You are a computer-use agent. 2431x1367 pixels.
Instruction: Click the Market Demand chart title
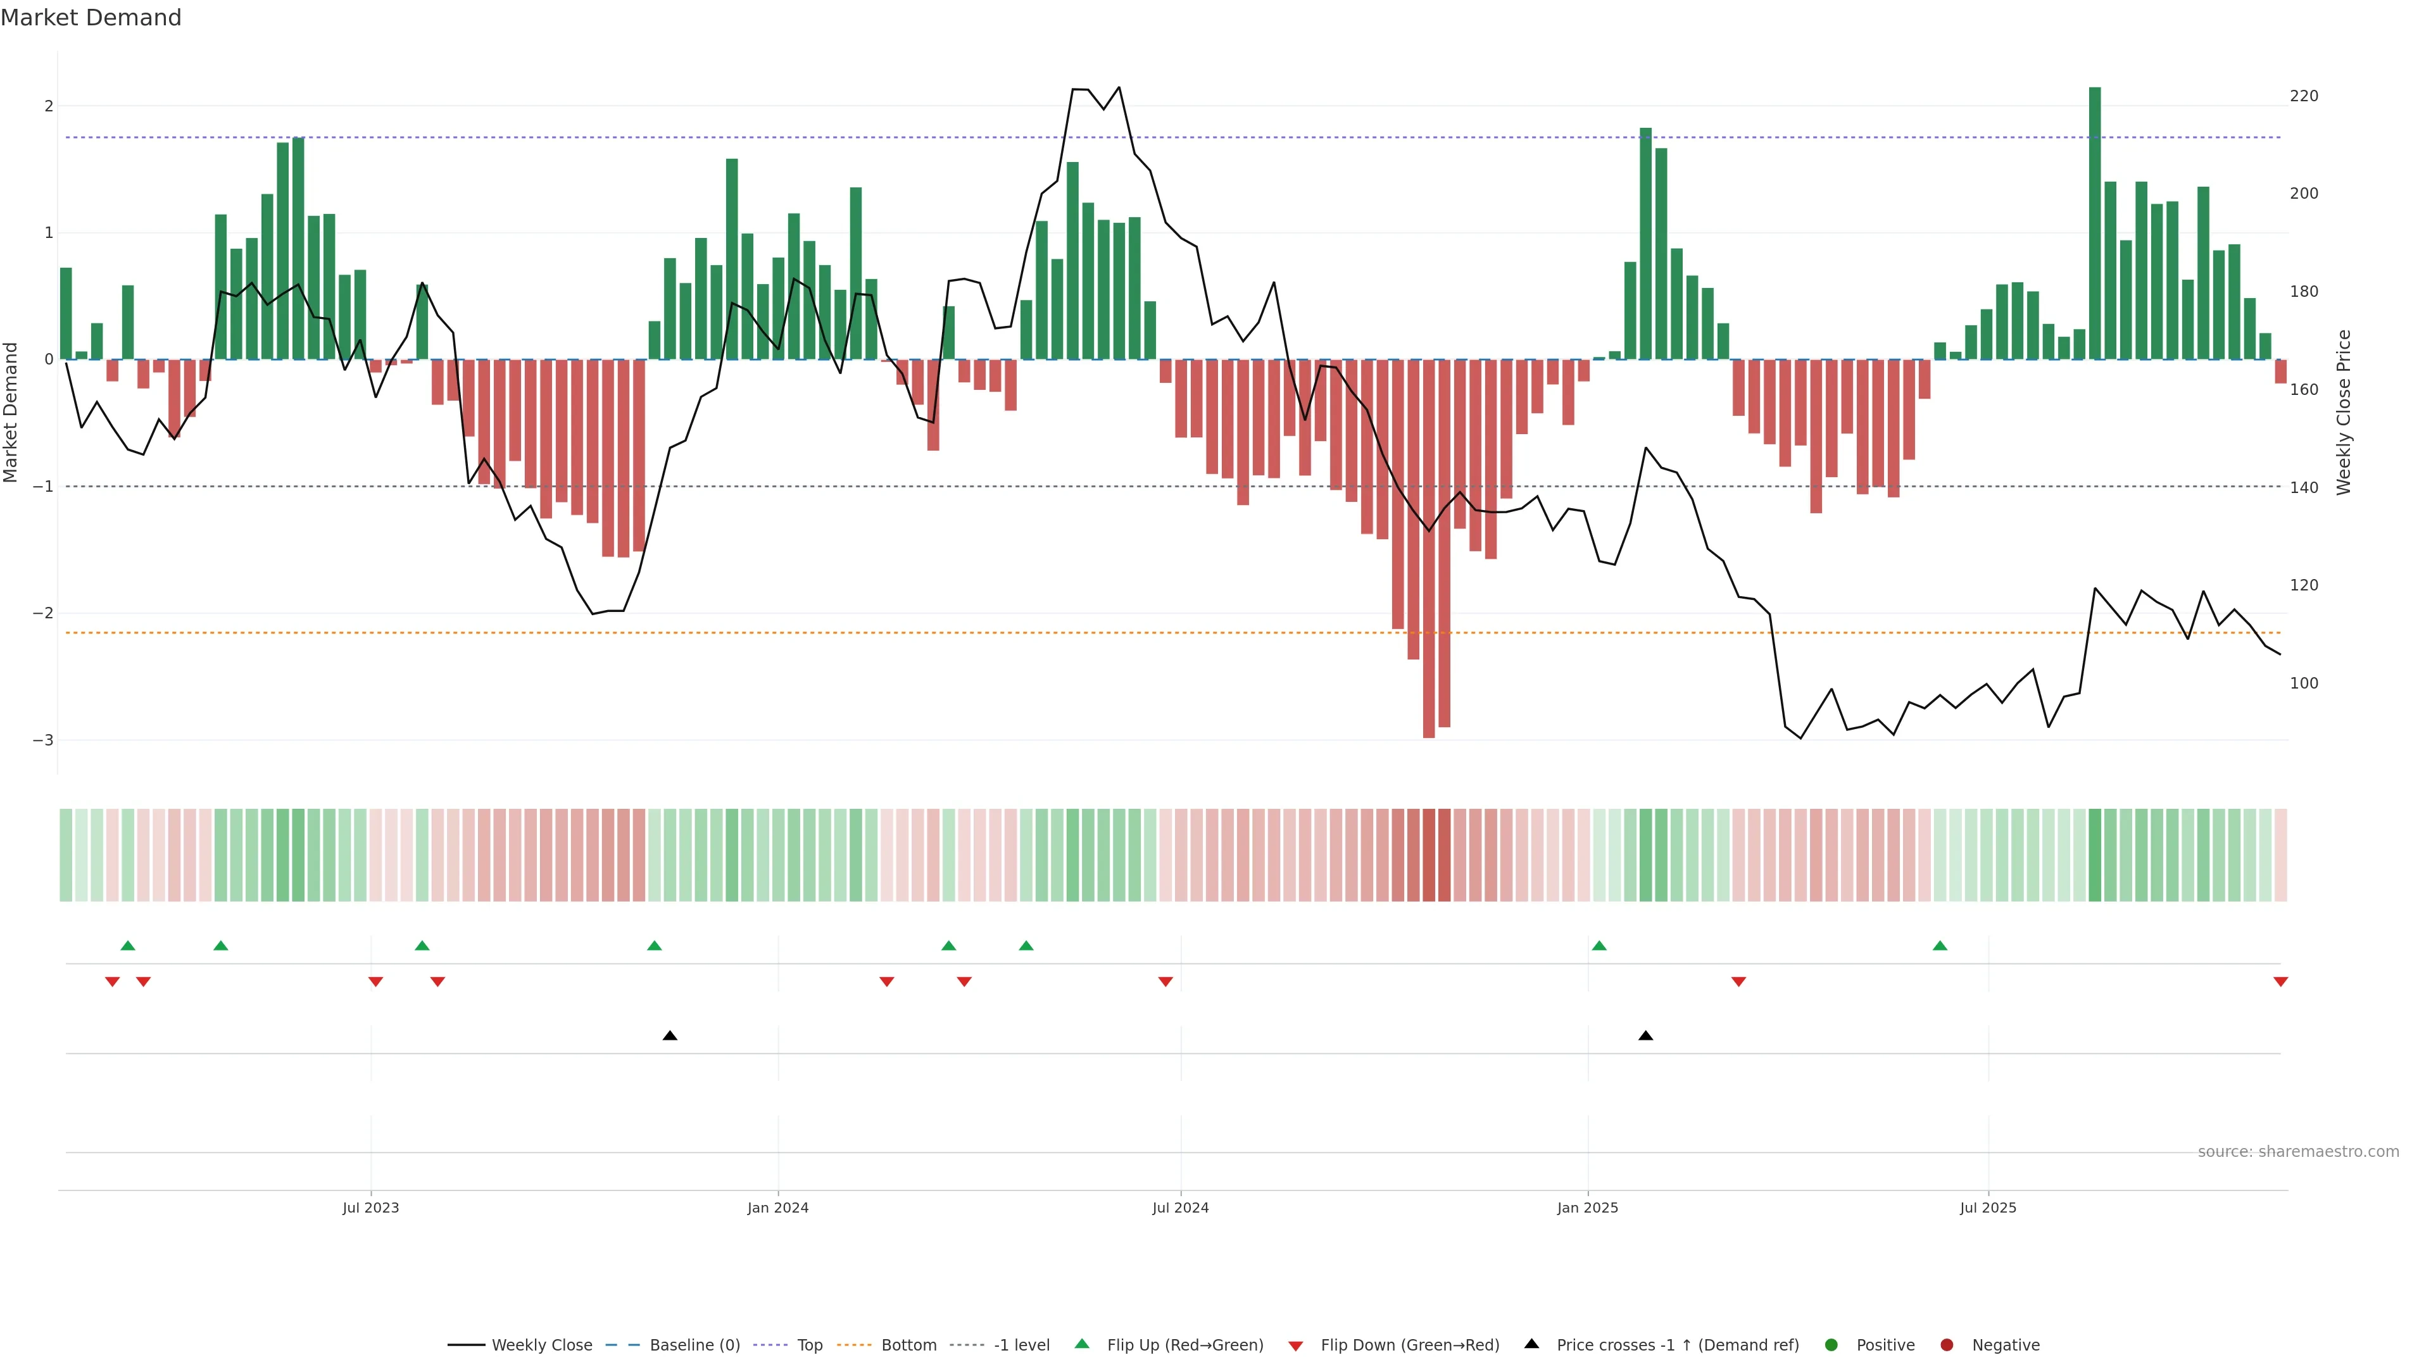91,18
